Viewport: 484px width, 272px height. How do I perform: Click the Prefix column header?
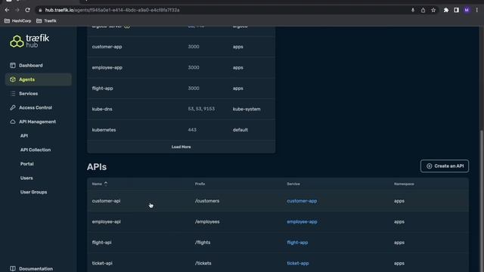coord(200,184)
